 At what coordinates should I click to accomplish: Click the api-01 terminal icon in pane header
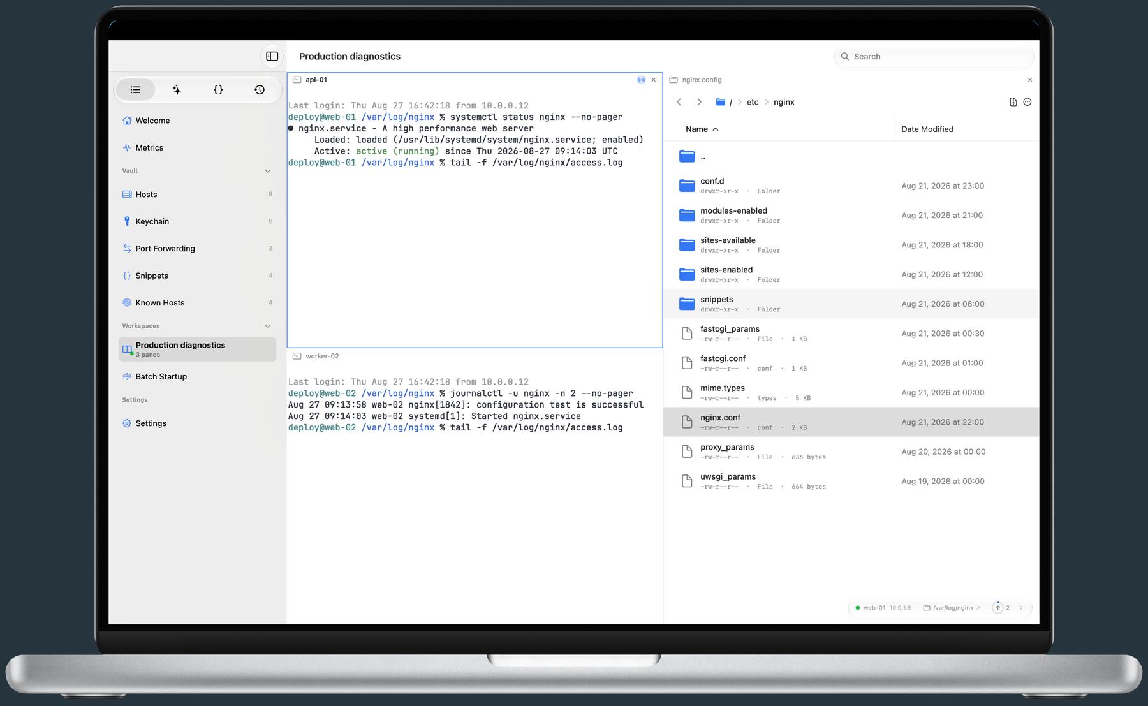tap(297, 80)
